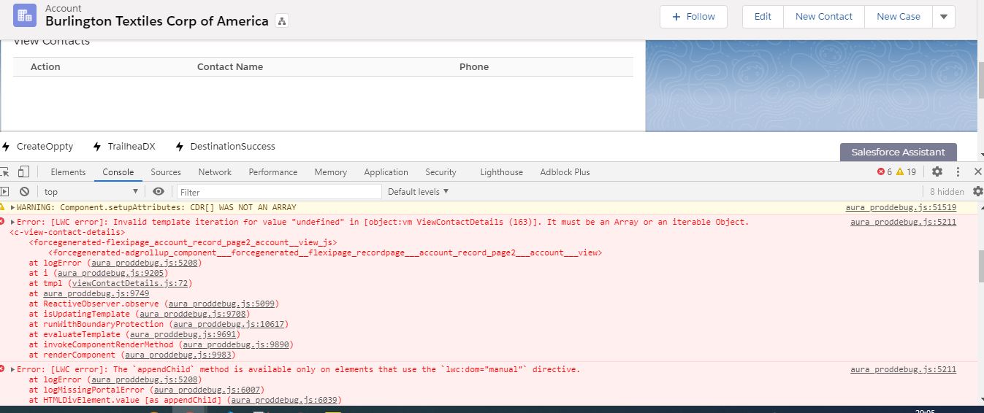Image resolution: width=984 pixels, height=413 pixels.
Task: Expand the CDR[] WAS NOT AN ARRAY warning
Action: [12, 208]
